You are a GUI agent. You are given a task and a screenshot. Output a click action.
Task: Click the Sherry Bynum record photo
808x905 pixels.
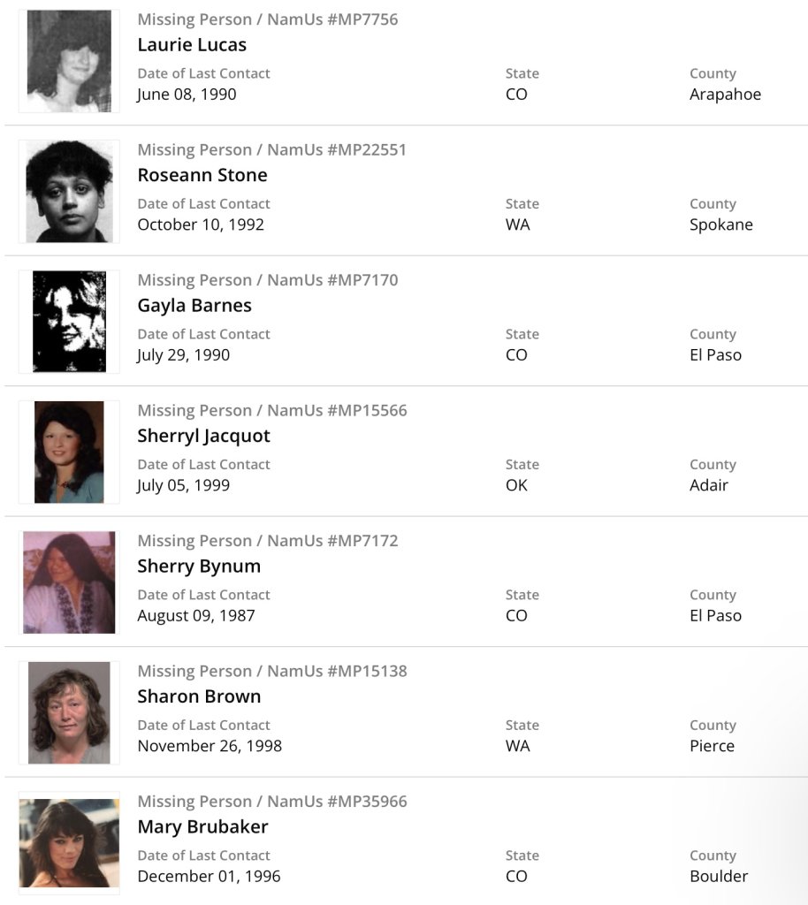[x=69, y=582]
